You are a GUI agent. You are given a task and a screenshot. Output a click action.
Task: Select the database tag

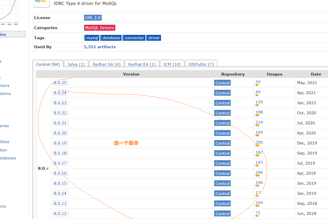[111, 38]
